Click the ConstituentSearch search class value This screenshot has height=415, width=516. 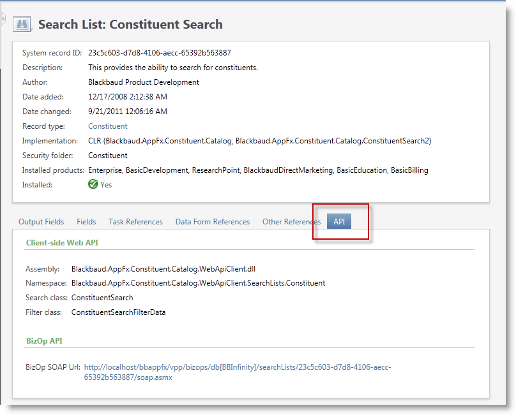pyautogui.click(x=102, y=298)
